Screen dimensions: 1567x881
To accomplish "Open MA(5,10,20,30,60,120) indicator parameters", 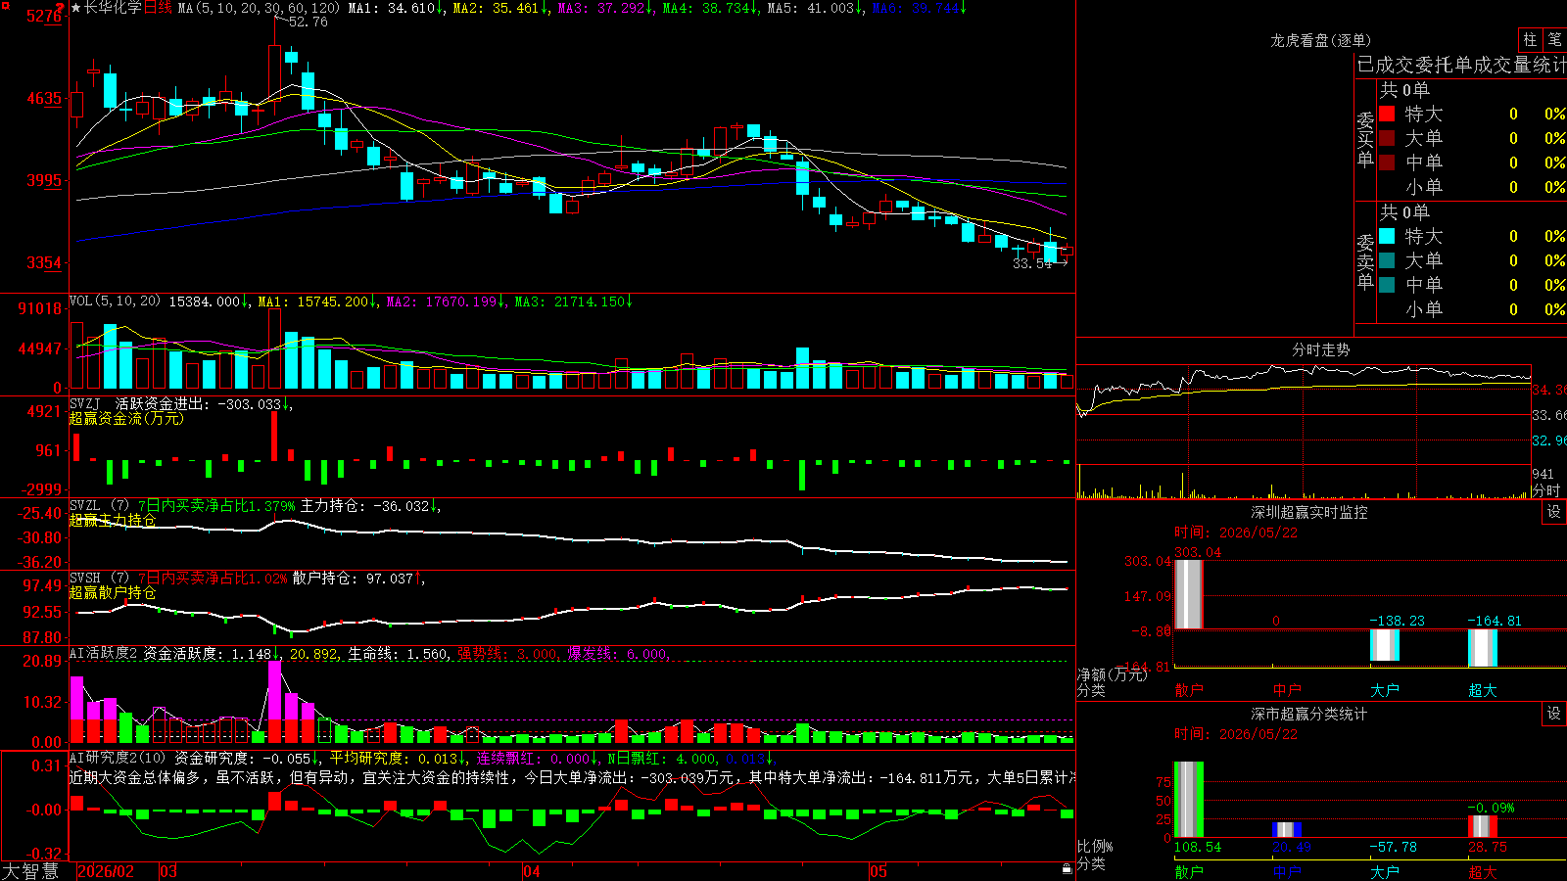I will pos(260,8).
